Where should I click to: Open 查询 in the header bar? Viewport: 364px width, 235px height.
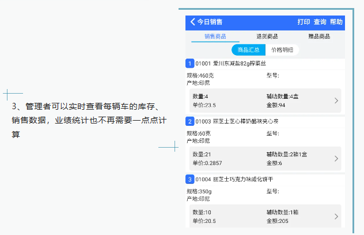pyautogui.click(x=320, y=22)
